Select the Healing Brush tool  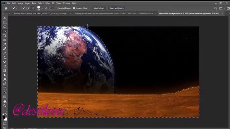(x=5, y=49)
